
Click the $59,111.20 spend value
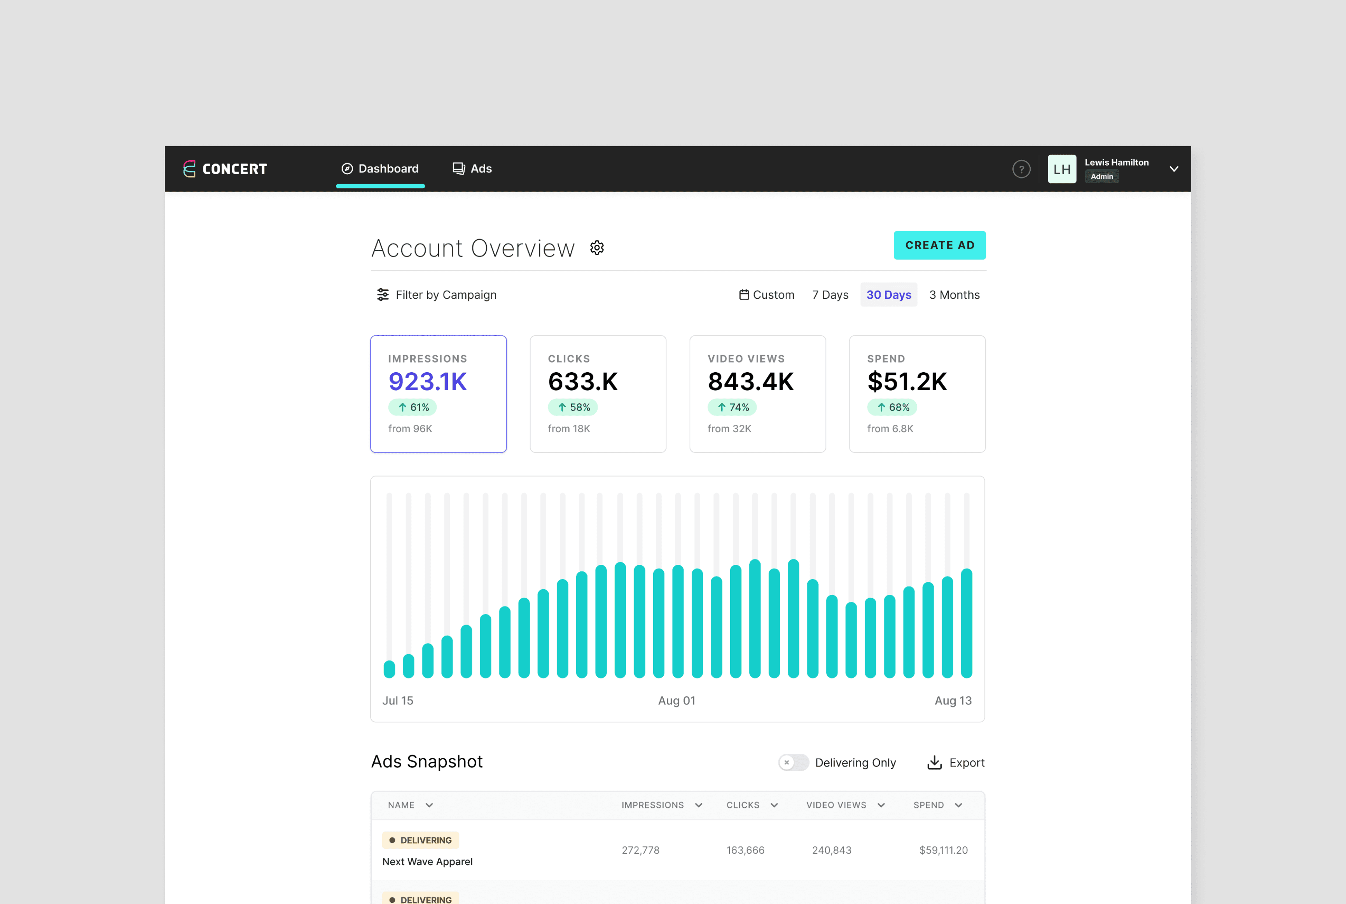tap(943, 850)
